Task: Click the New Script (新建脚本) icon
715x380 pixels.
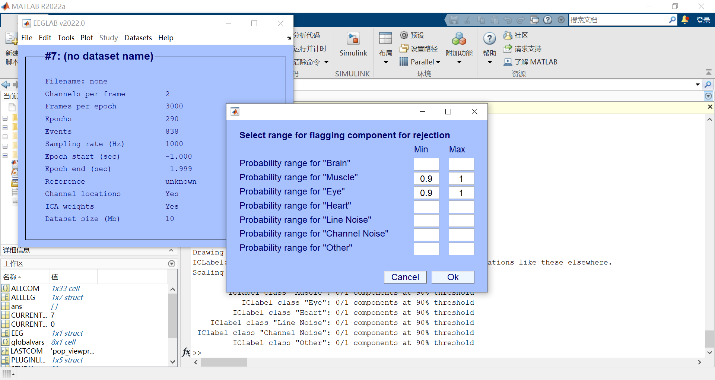Action: click(12, 39)
